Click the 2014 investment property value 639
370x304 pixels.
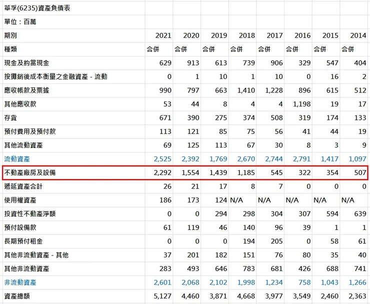pyautogui.click(x=360, y=214)
